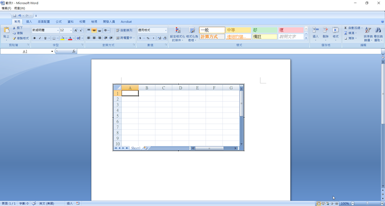
Task: Click the zoom slider handle in status bar
Action: 367,203
